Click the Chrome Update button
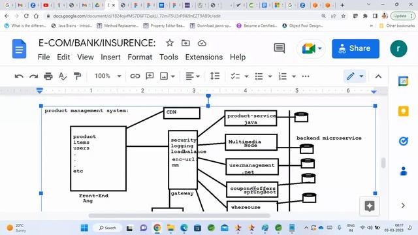Screen dimensions: 418x235 [x=403, y=16]
